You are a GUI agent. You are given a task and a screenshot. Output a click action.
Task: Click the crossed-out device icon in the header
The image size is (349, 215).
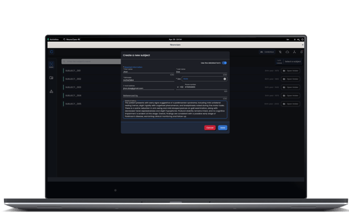(x=280, y=52)
